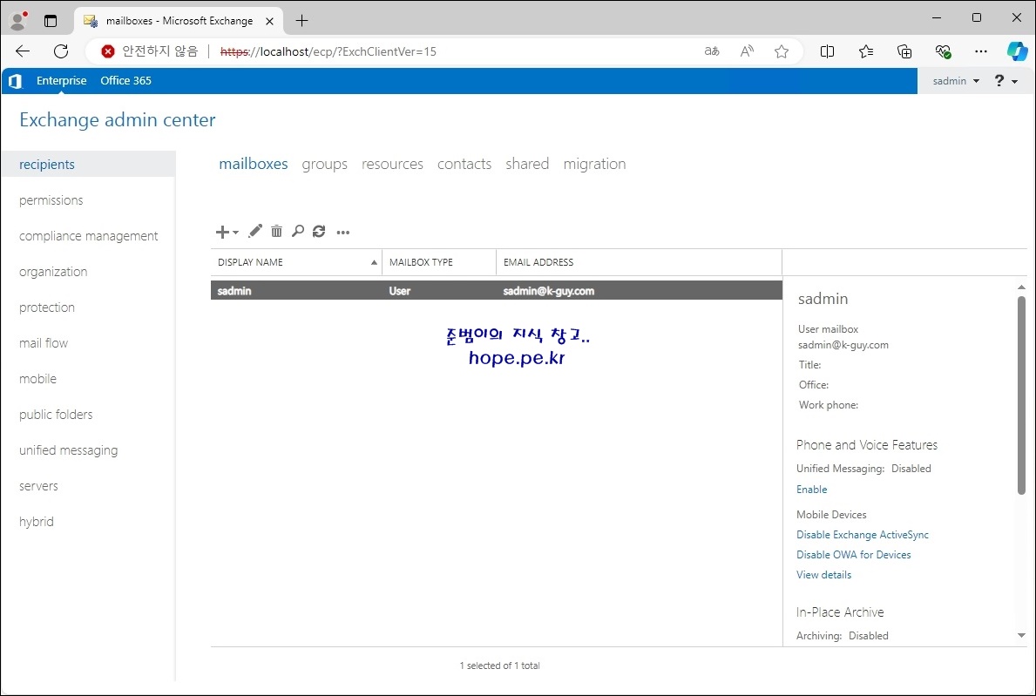Sort by EMAIL ADDRESS column header
This screenshot has height=696, width=1036.
639,262
